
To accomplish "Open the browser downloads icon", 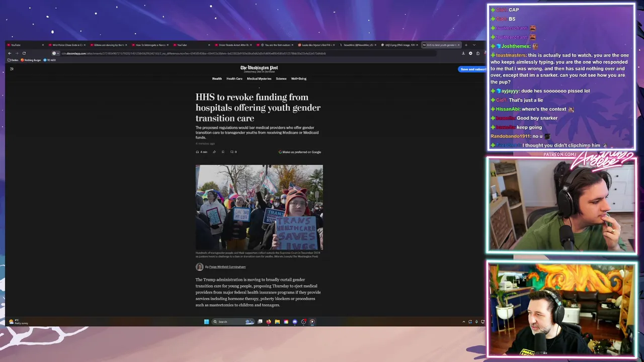I will pyautogui.click(x=463, y=53).
